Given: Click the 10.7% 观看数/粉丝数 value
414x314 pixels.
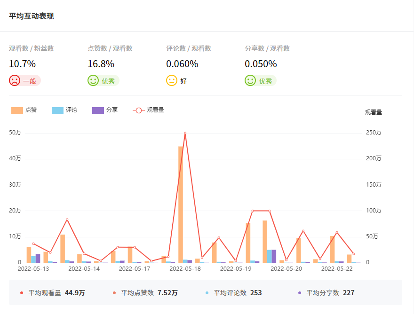Looking at the screenshot, I should tap(22, 64).
